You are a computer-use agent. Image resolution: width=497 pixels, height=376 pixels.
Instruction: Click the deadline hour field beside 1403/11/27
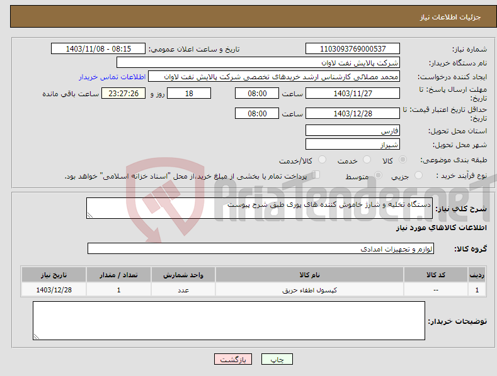point(257,93)
